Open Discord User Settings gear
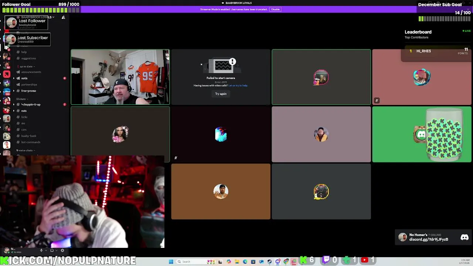The height and width of the screenshot is (266, 473). 62,250
